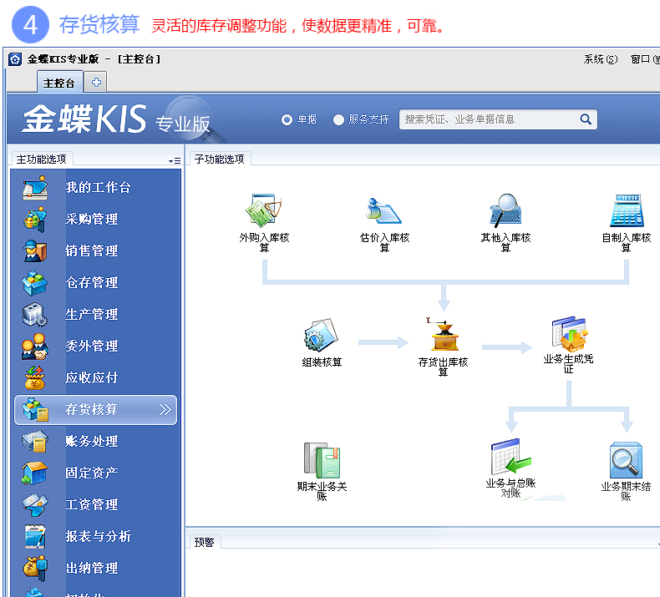Select the 单据 radio button
Image resolution: width=660 pixels, height=597 pixels.
[287, 120]
